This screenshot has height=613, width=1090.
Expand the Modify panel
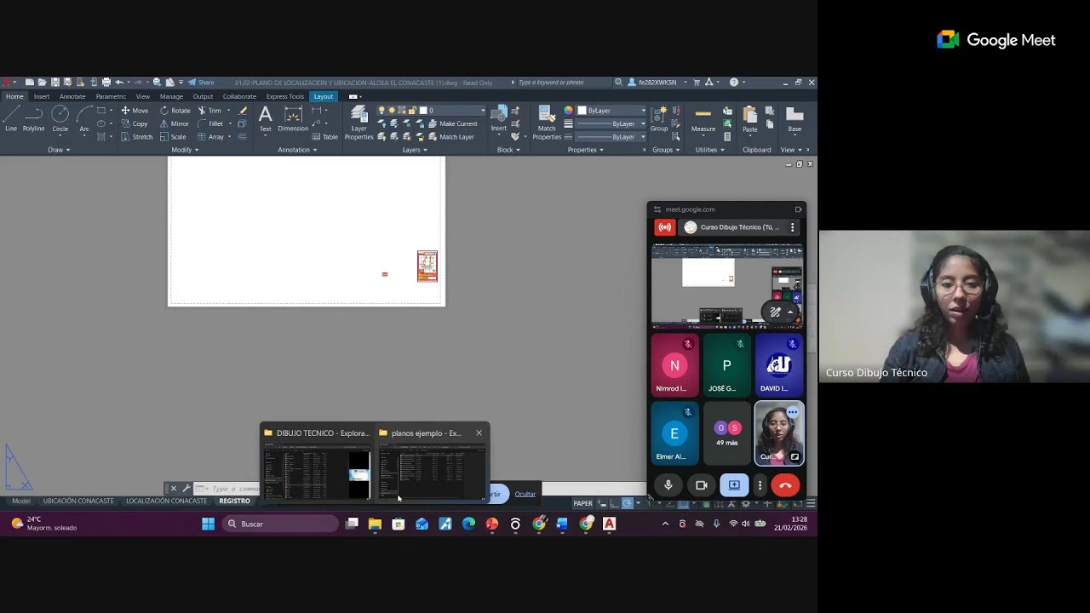pyautogui.click(x=185, y=150)
